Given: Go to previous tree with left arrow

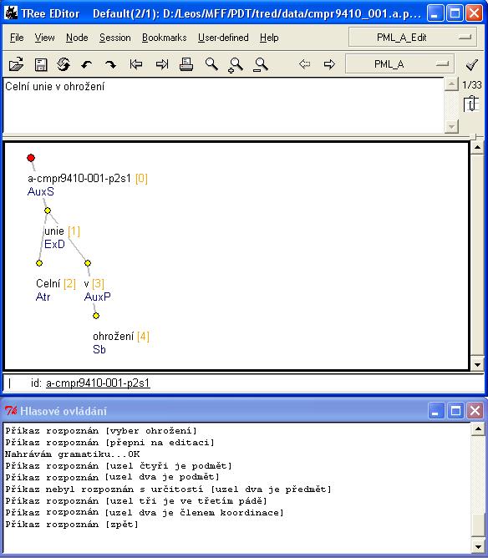Looking at the screenshot, I should [x=305, y=64].
